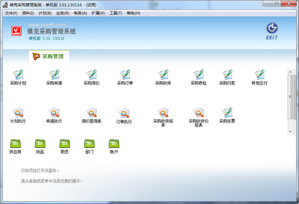The image size is (299, 204).
Task: Click the 请从桌面或菜单中选择您要的操作 hint text
Action: (x=51, y=181)
